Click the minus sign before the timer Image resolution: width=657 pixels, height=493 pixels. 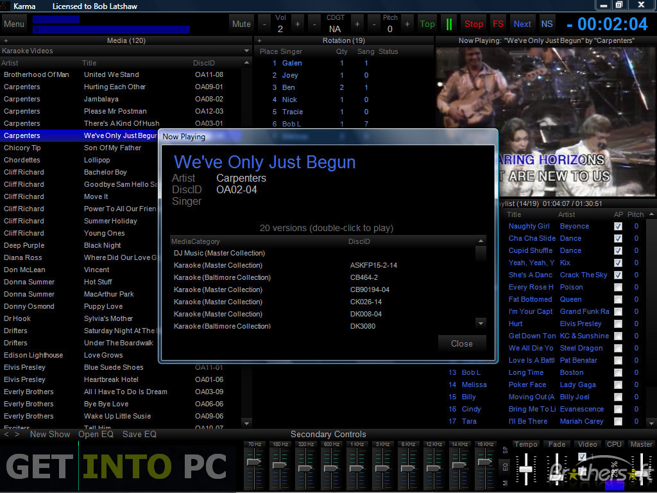click(570, 25)
